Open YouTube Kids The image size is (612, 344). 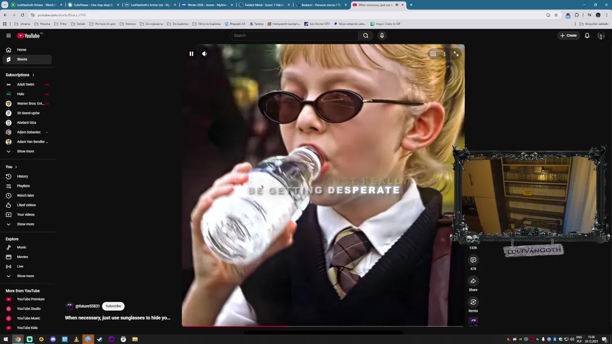pyautogui.click(x=27, y=328)
